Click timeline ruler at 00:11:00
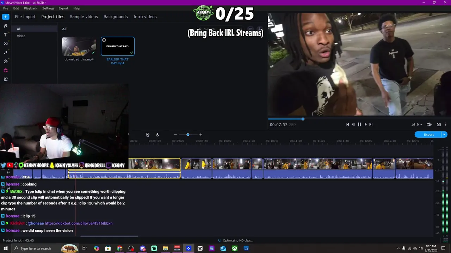This screenshot has height=253, width=451. (296, 141)
